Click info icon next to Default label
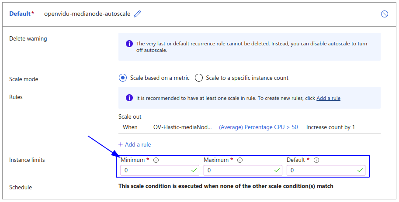399x202 pixels. (316, 160)
